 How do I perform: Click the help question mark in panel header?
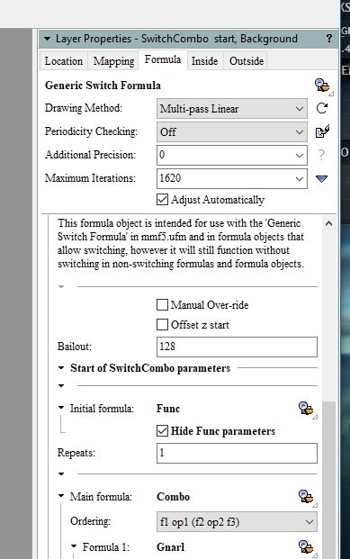[329, 38]
